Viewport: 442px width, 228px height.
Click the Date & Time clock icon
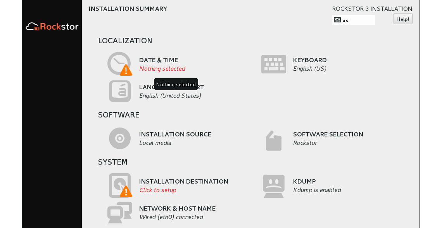click(119, 63)
